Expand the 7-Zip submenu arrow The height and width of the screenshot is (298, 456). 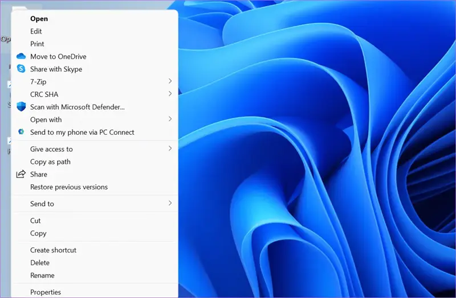170,81
